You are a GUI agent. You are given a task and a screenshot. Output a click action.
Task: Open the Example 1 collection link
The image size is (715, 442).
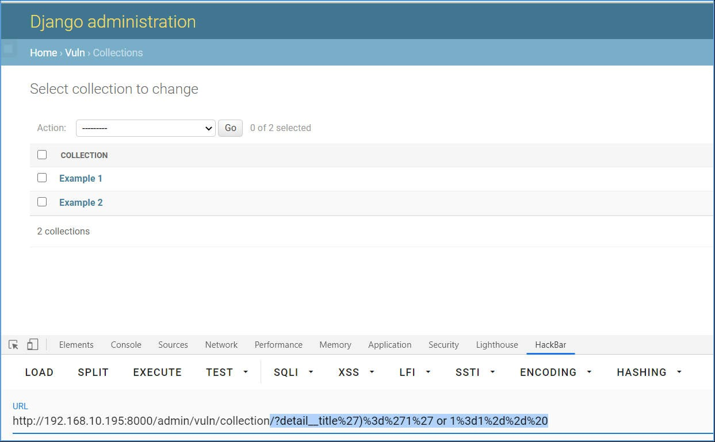click(x=81, y=178)
